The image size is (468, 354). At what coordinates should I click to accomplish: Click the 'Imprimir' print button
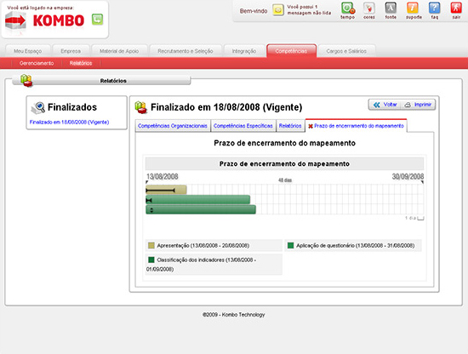click(418, 105)
